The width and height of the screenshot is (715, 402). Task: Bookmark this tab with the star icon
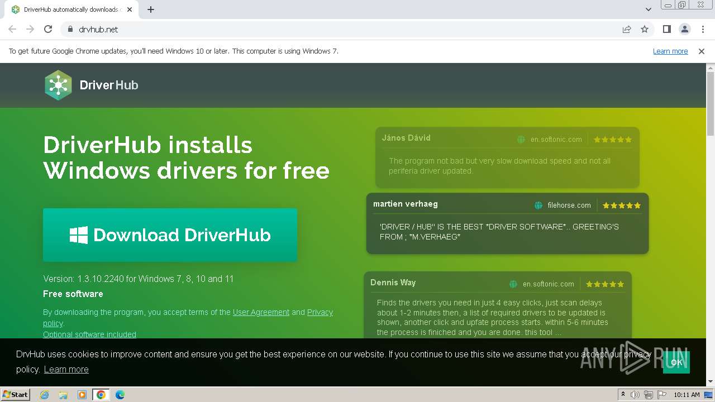(x=645, y=30)
